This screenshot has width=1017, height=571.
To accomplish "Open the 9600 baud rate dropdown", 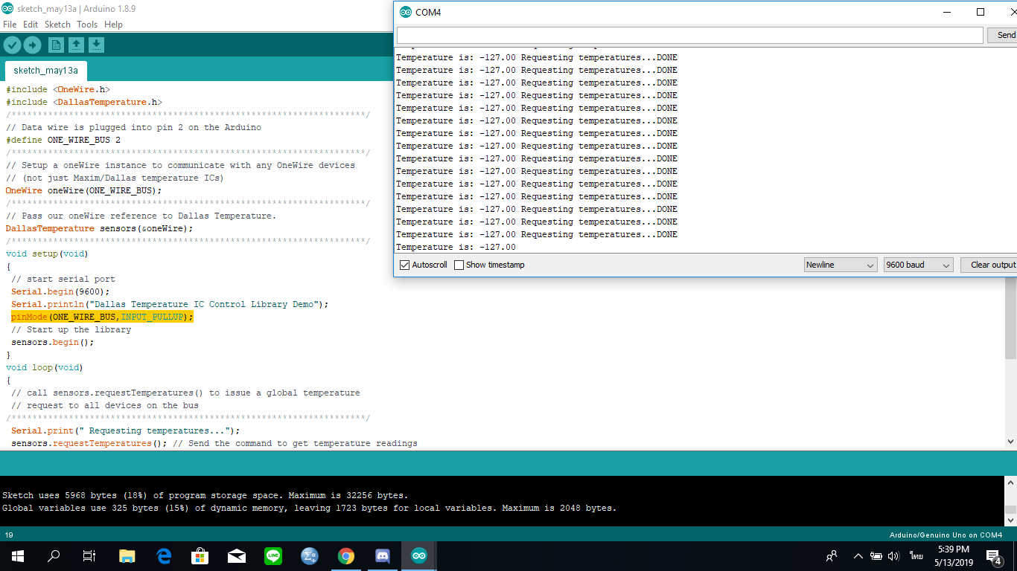I will coord(918,265).
